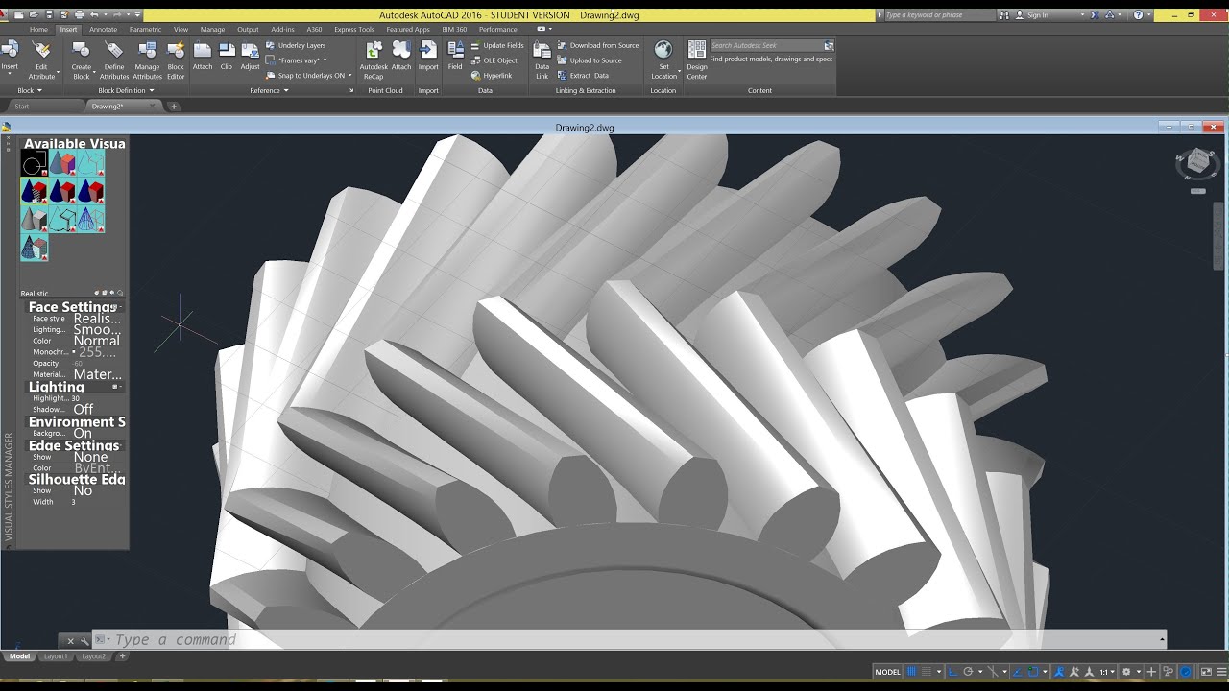Switch to the Annotate ribbon tab
This screenshot has height=691, width=1229.
pyautogui.click(x=103, y=29)
